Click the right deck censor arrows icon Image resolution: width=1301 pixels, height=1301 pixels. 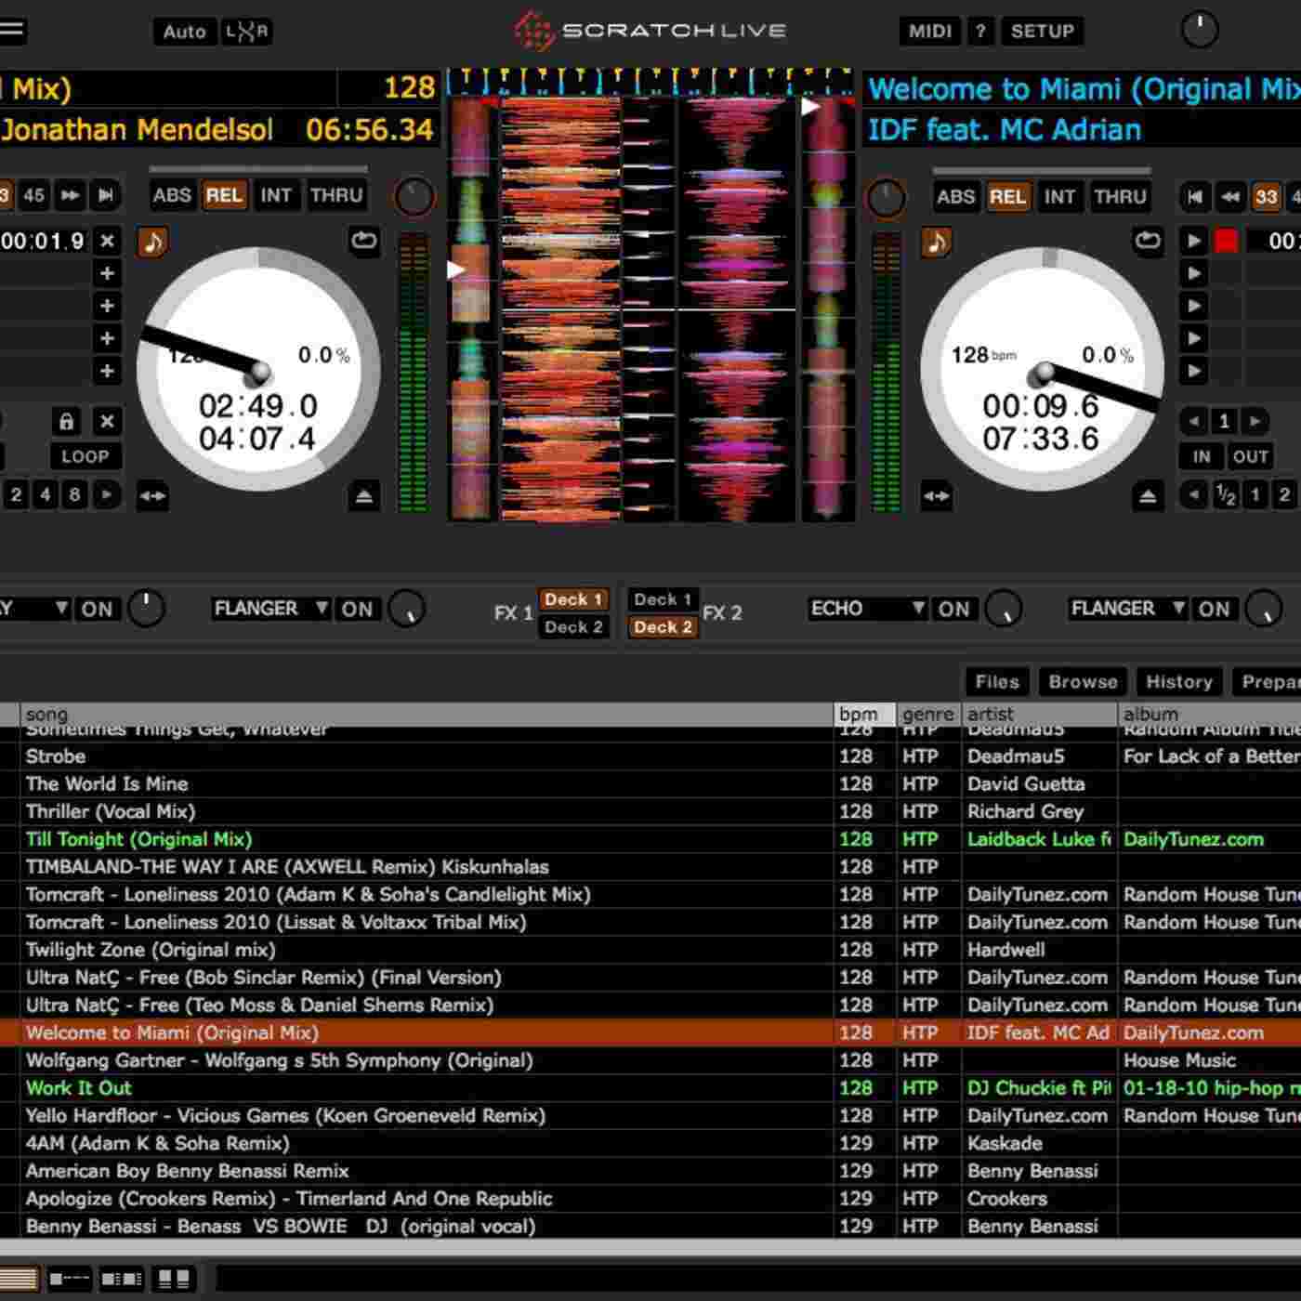click(936, 496)
